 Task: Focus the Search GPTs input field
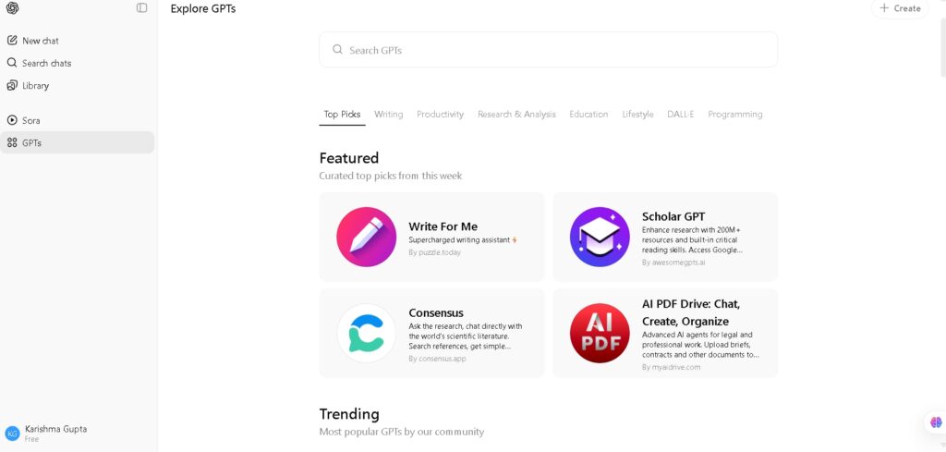[x=548, y=50]
